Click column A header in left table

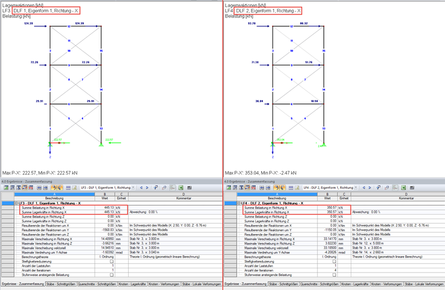[x=54, y=195]
